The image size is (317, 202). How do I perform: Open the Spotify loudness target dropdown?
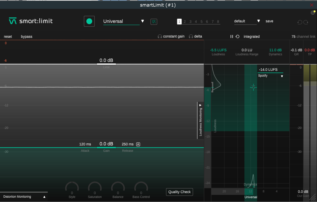pos(270,76)
